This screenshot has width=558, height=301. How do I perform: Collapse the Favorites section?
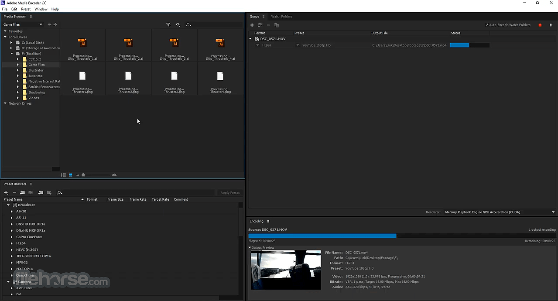[5, 31]
